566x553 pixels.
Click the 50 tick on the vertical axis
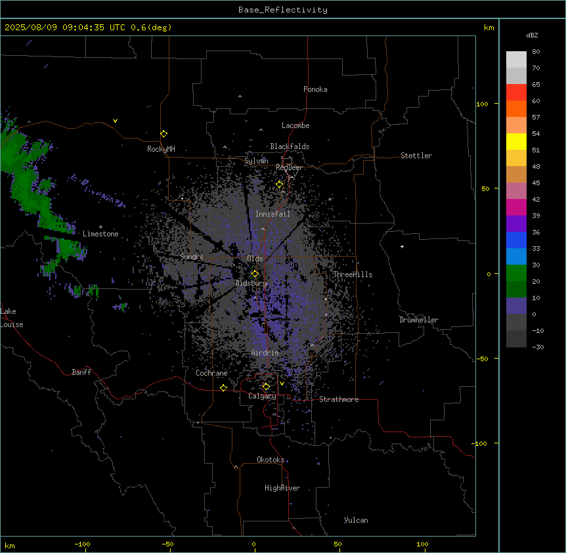click(485, 188)
